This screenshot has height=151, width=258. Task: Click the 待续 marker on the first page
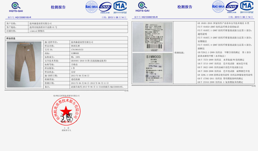[126, 90]
